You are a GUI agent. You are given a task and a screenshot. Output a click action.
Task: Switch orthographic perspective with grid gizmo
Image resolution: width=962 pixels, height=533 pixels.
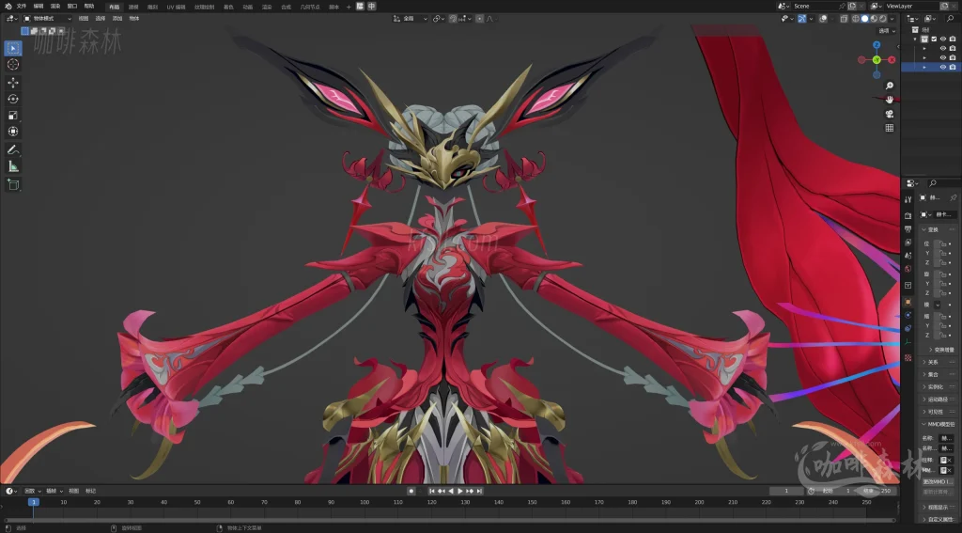pos(889,128)
